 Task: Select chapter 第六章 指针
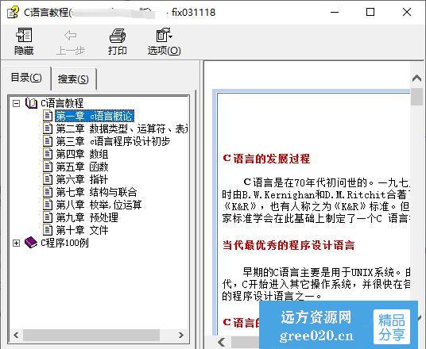[82, 179]
